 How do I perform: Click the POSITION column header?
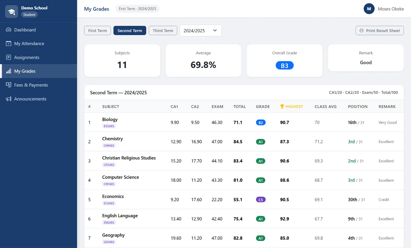(x=358, y=106)
